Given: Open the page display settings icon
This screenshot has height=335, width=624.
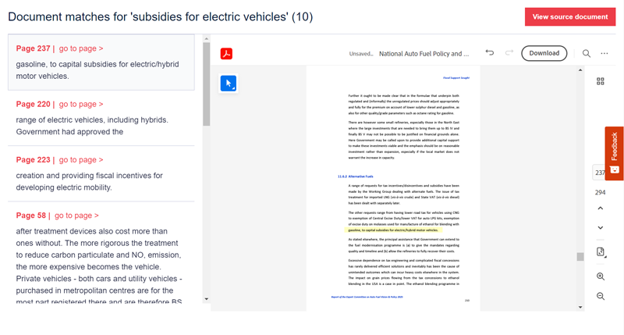Looking at the screenshot, I should [x=601, y=252].
